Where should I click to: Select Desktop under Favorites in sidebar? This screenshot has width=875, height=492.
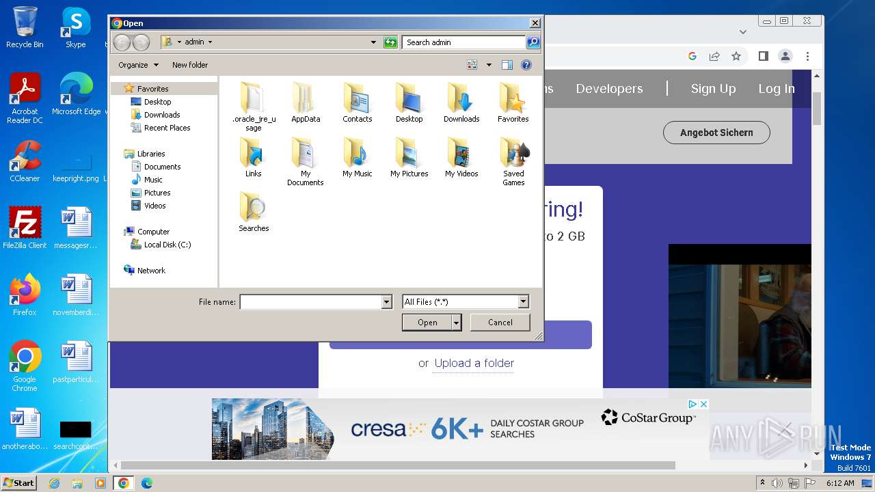(157, 102)
